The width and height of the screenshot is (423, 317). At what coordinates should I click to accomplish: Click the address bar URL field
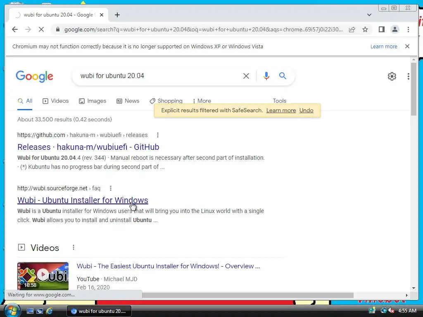point(203,29)
